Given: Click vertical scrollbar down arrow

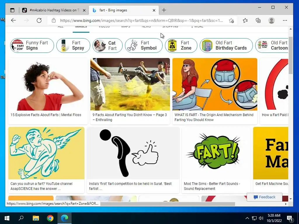Looking at the screenshot, I should [x=291, y=199].
